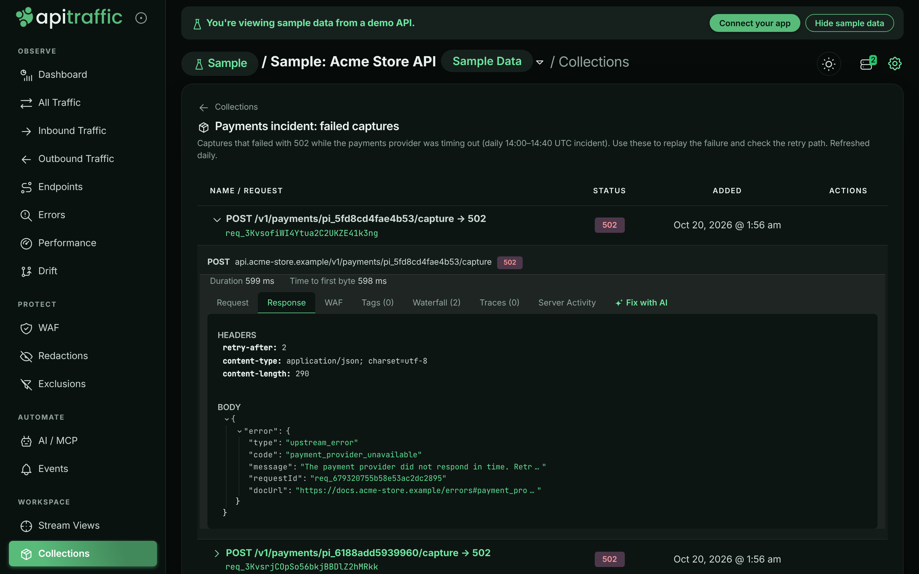The height and width of the screenshot is (574, 919).
Task: Open Outbound Traffic view
Action: click(x=83, y=159)
